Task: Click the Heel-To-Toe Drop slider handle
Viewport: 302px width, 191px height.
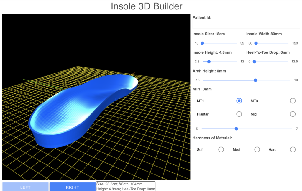Action: pos(254,62)
